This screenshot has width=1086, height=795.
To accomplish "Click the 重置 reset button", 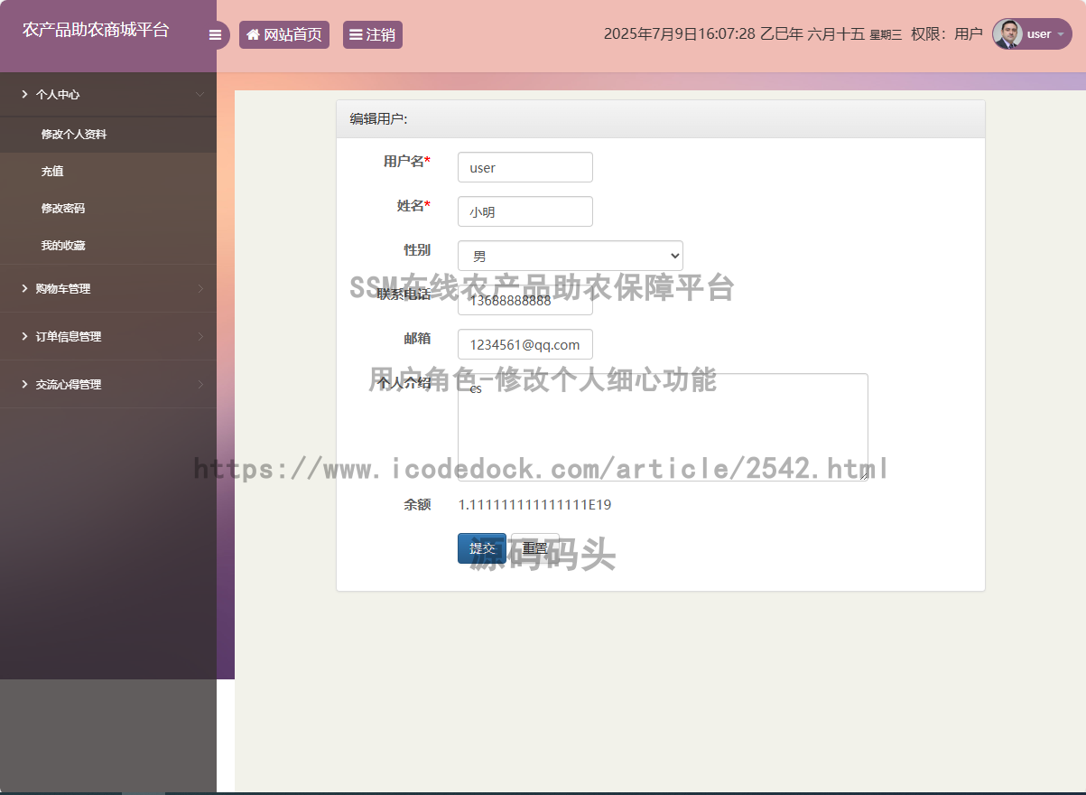I will pos(535,548).
